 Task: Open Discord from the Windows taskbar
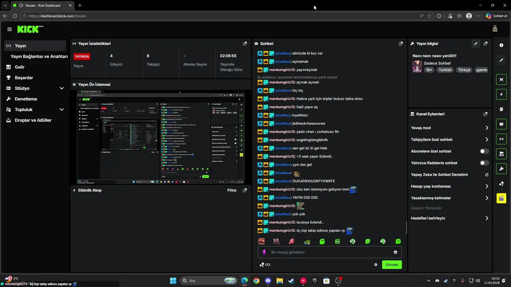tap(268, 281)
